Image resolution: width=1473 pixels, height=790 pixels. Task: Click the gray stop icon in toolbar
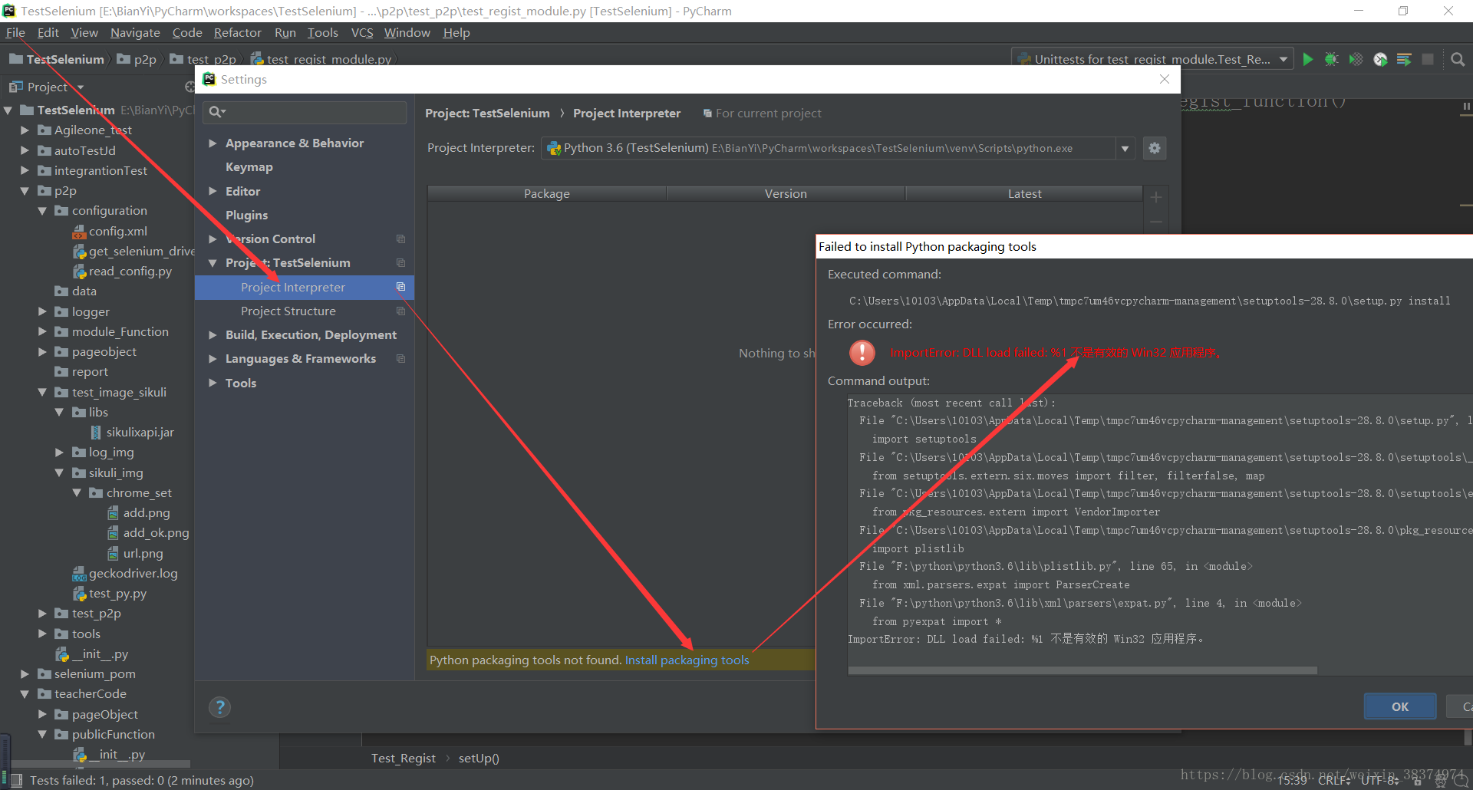[1428, 59]
